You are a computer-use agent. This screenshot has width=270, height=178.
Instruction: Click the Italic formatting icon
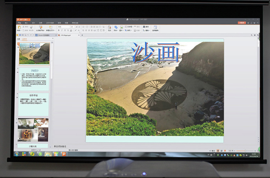62,31
